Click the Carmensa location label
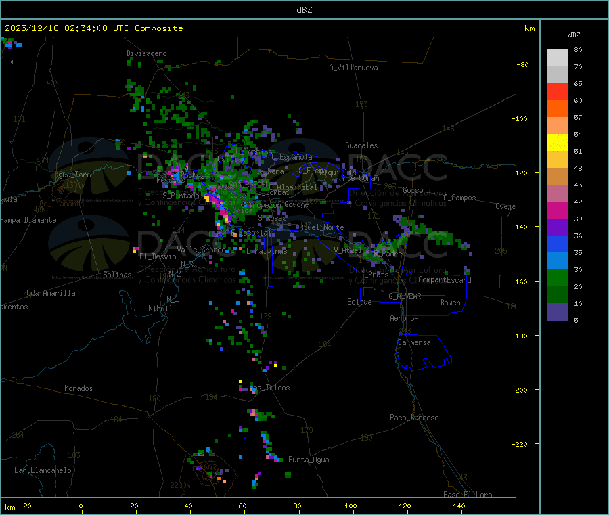 click(x=414, y=342)
